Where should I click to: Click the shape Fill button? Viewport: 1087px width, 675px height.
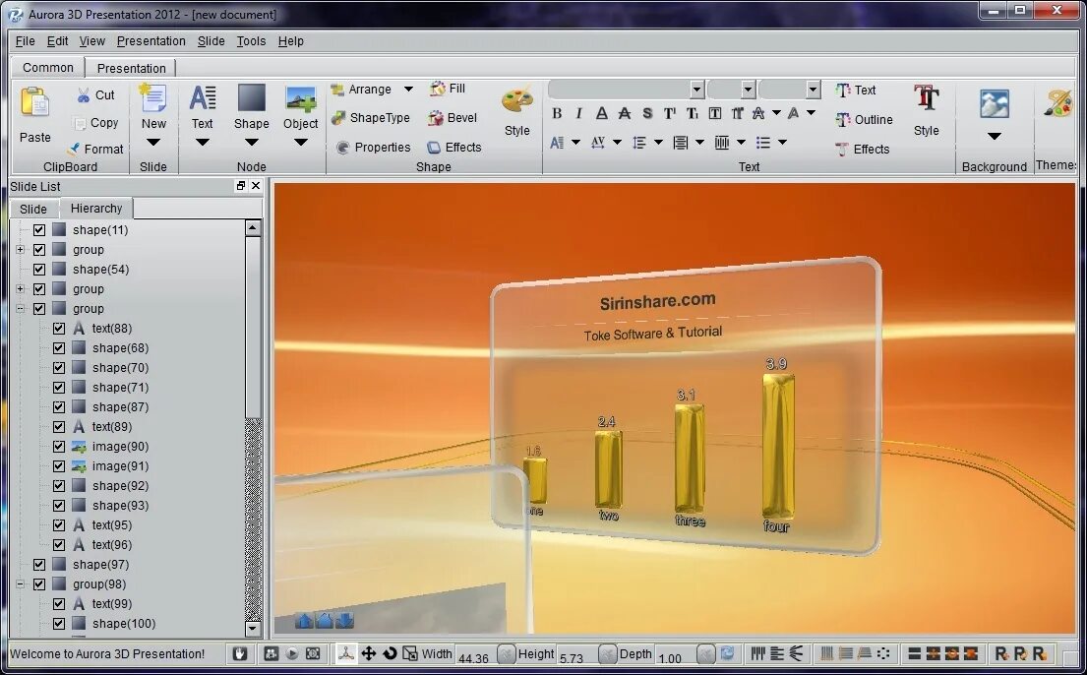(448, 89)
